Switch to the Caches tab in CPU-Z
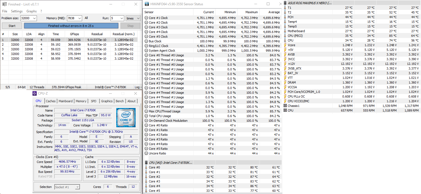Viewport: 421px width, 194px height. (51, 101)
